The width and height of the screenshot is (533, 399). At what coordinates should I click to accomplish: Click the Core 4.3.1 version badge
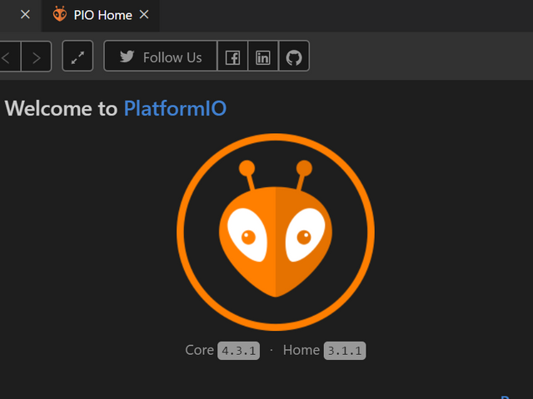pos(240,350)
